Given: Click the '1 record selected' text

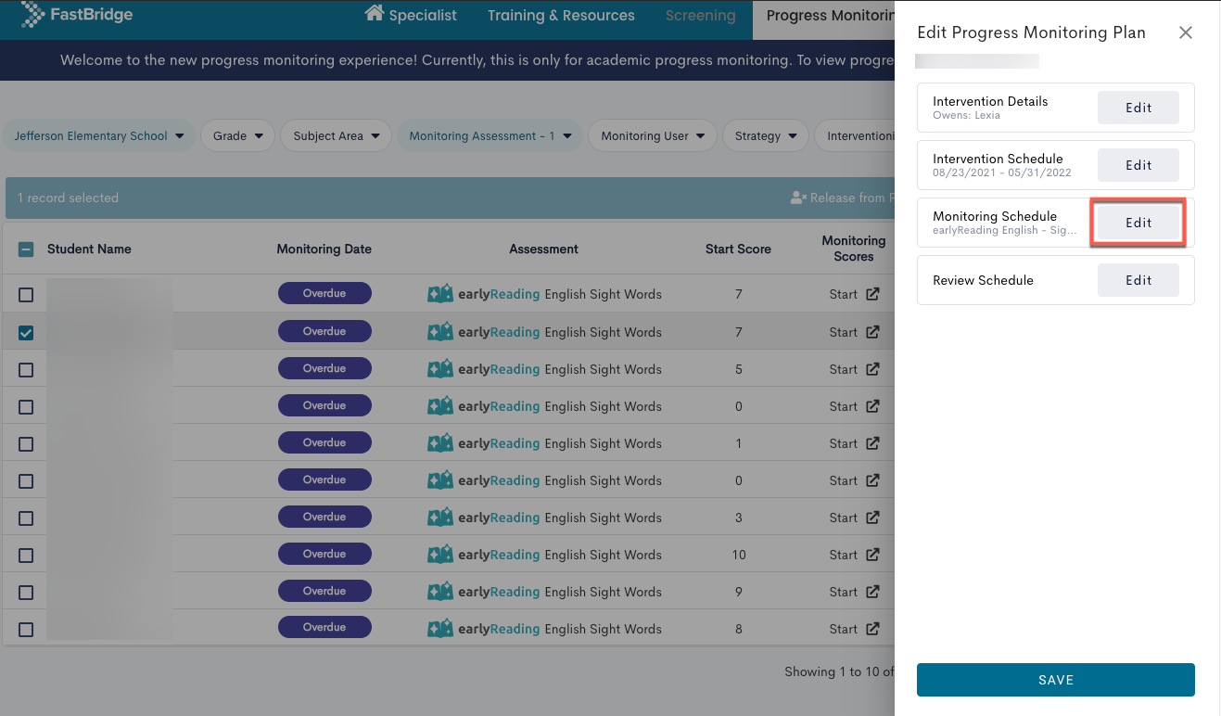Looking at the screenshot, I should 69,198.
